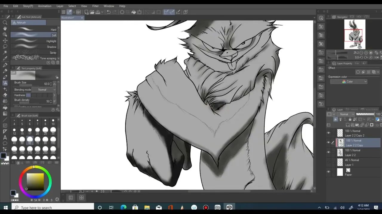
Task: Open the OBS icon in taskbar
Action: pyautogui.click(x=206, y=207)
